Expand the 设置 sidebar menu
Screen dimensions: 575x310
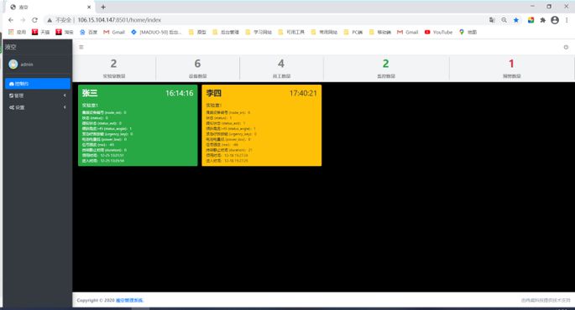[38, 107]
